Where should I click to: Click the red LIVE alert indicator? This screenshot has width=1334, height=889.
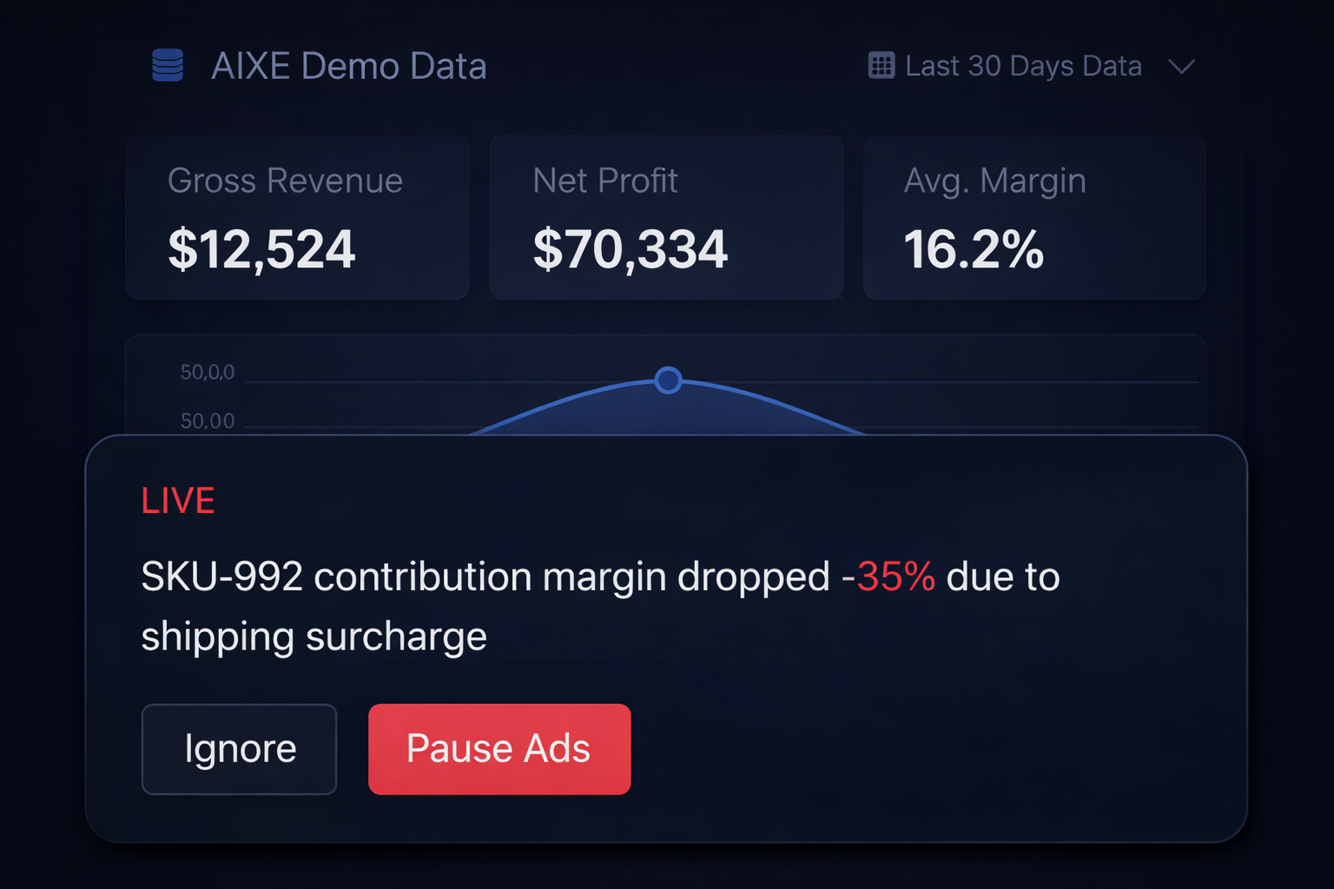click(178, 501)
